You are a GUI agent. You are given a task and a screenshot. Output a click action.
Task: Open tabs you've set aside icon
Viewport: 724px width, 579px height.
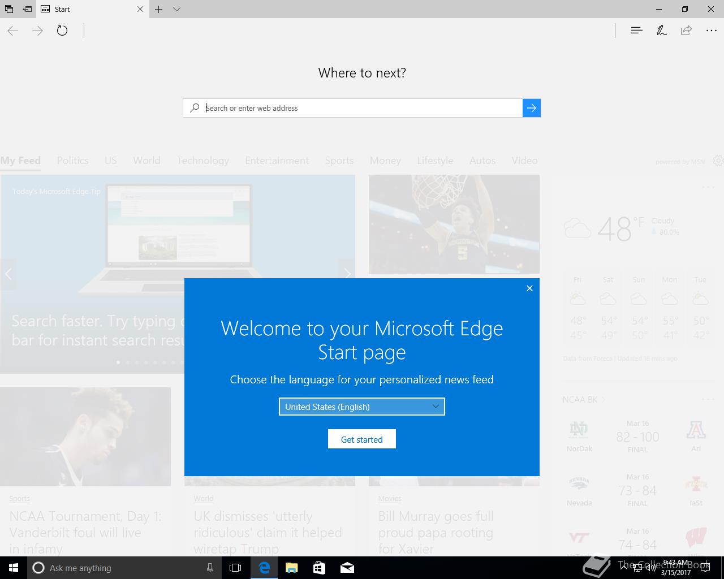coord(9,9)
